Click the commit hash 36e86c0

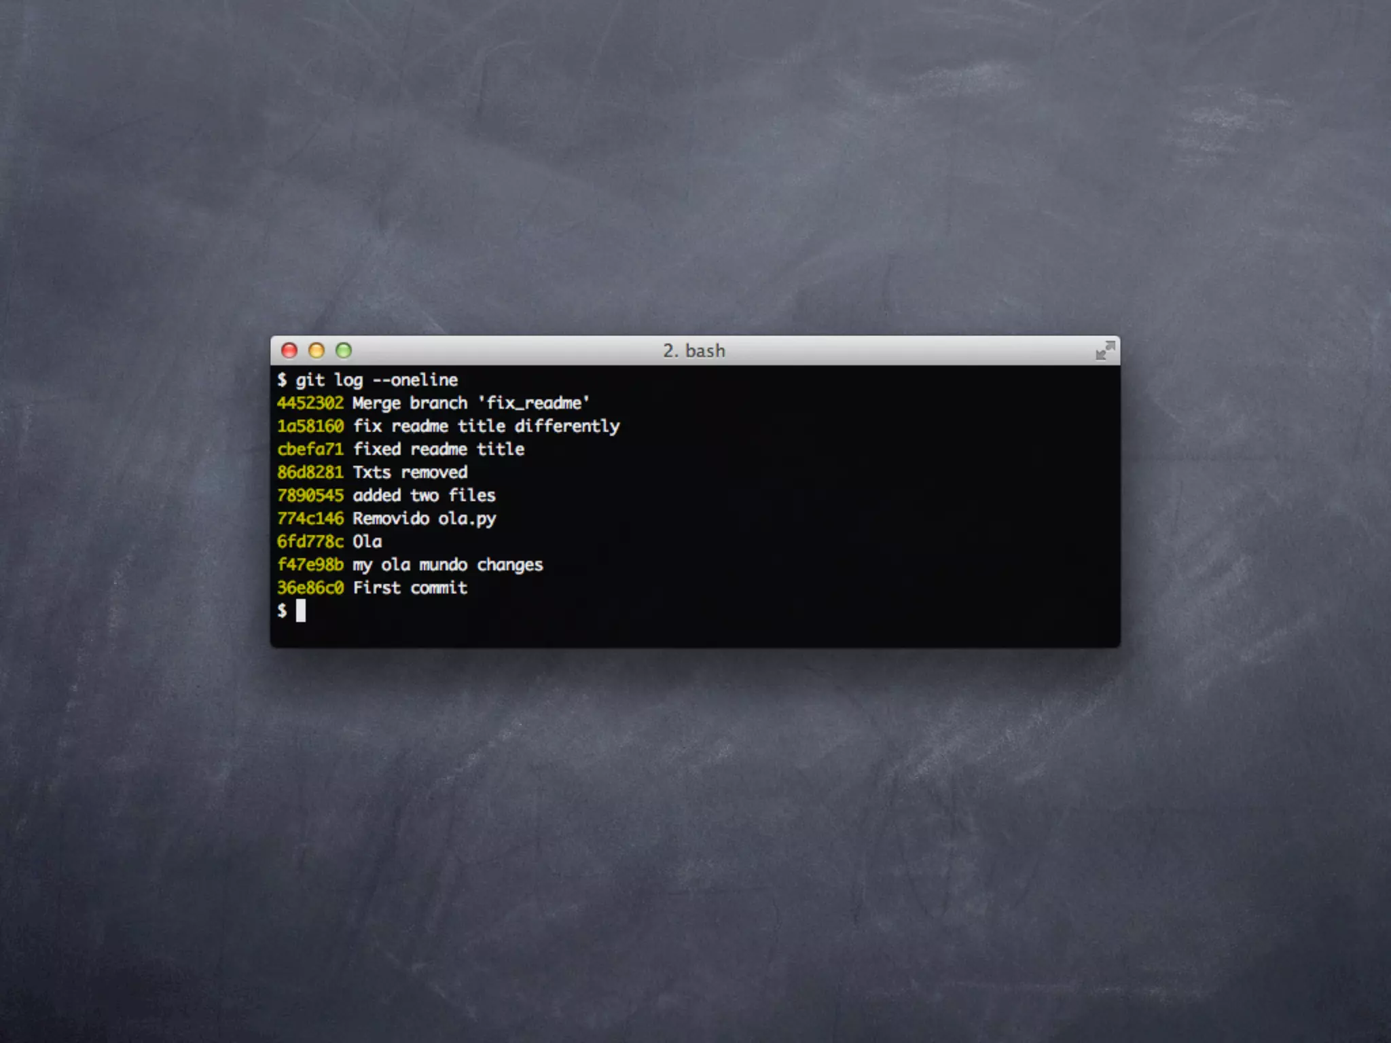(x=310, y=588)
